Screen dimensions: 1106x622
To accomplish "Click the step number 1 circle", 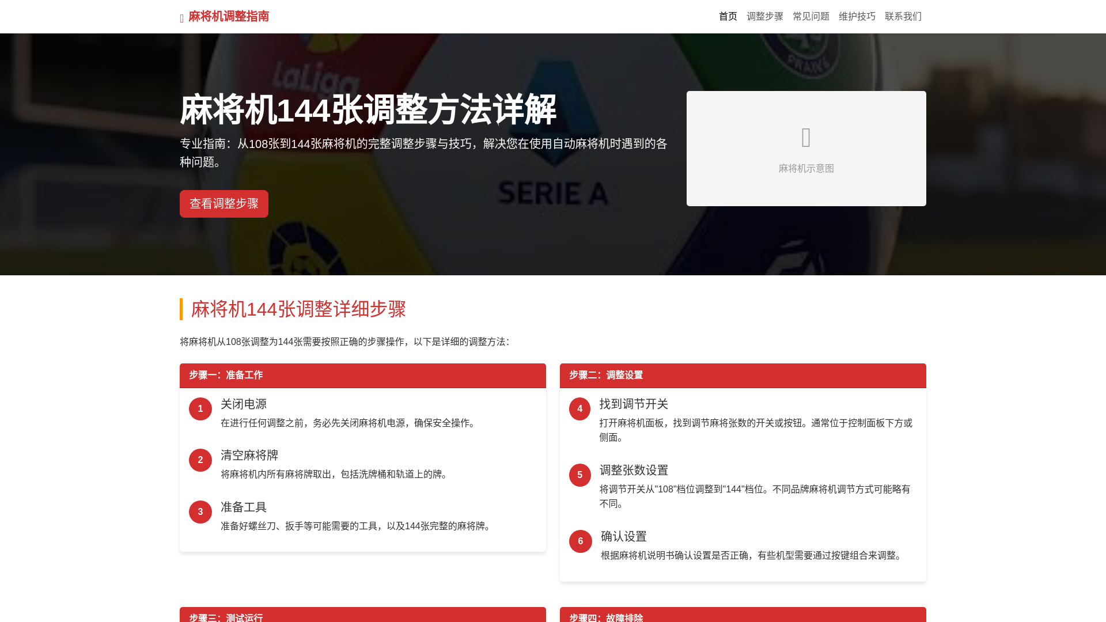I will (x=200, y=409).
